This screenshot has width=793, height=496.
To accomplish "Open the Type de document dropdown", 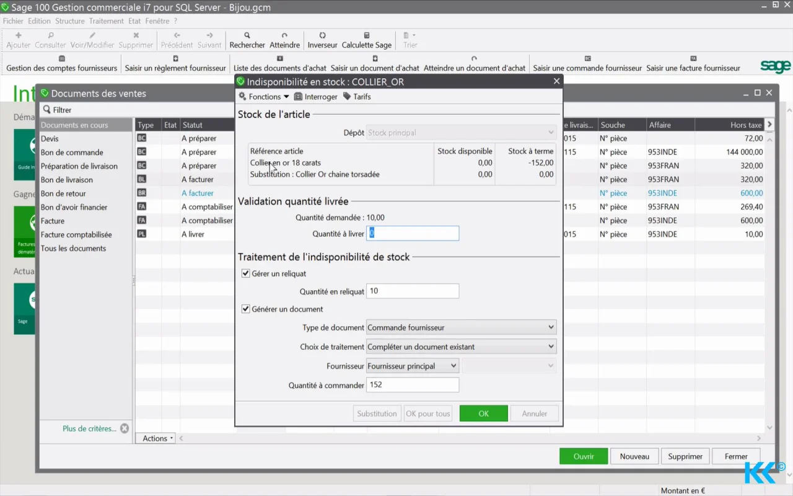I will [x=461, y=327].
